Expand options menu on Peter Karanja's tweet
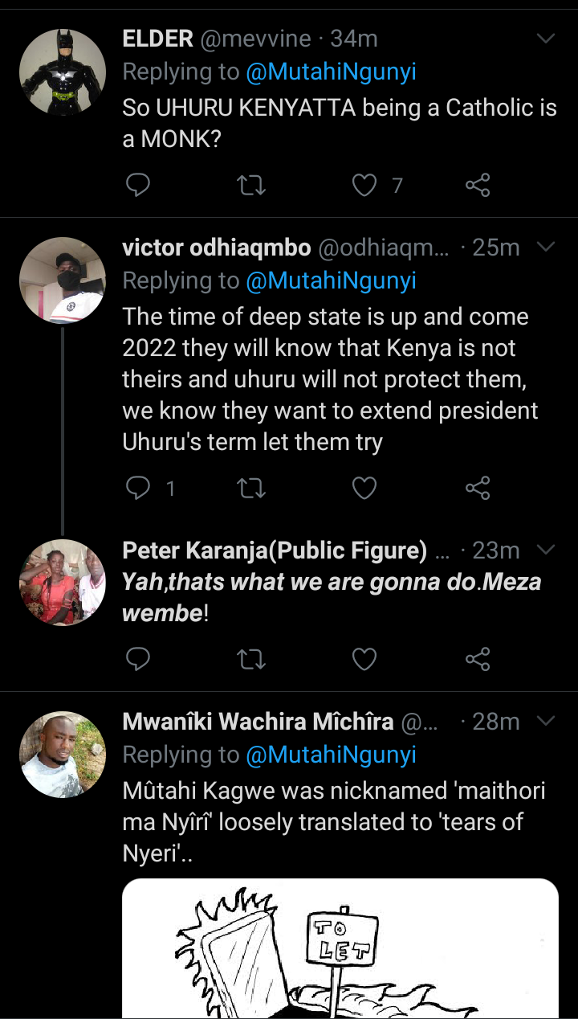Screen dimensions: 578x1019 546,550
